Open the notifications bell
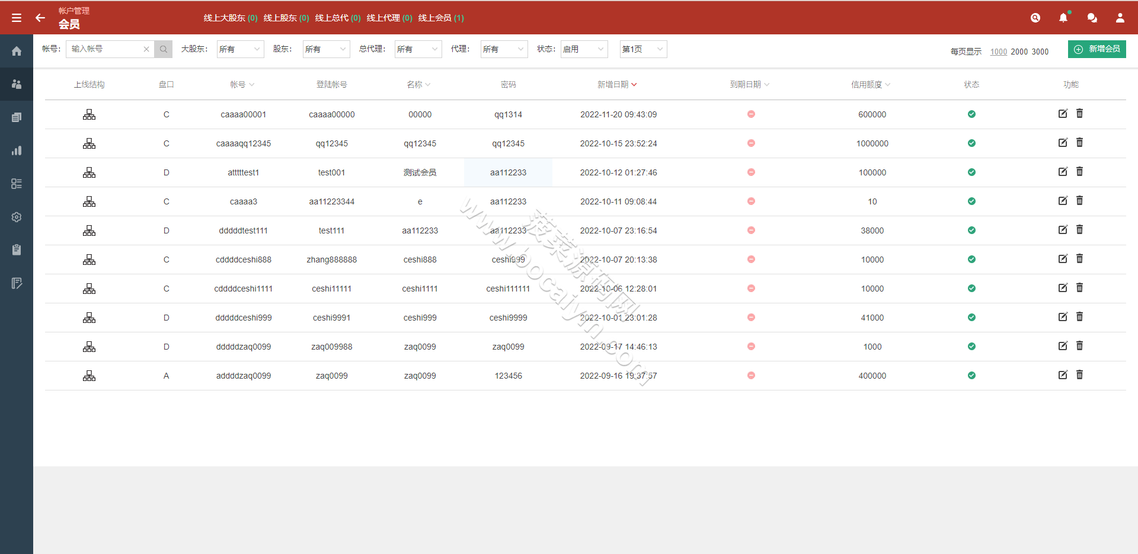 [x=1063, y=18]
